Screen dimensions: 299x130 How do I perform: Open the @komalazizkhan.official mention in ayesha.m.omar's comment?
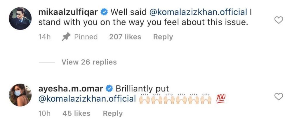point(87,99)
